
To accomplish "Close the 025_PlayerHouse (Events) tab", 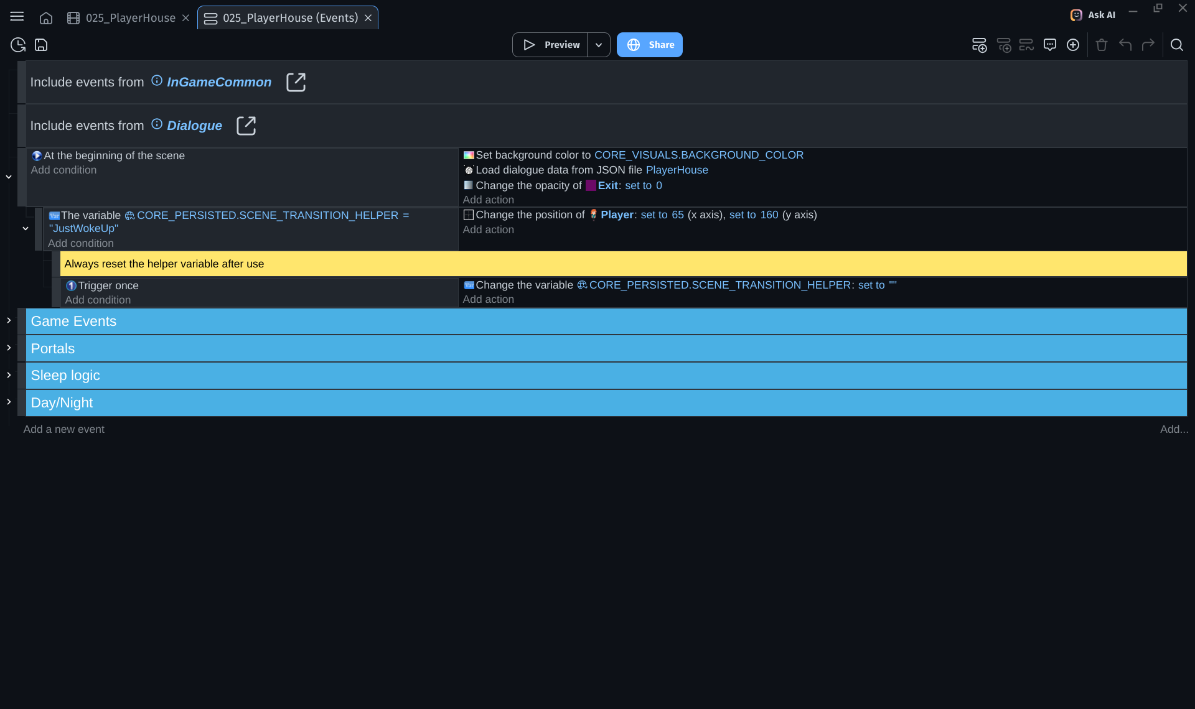I will point(368,18).
